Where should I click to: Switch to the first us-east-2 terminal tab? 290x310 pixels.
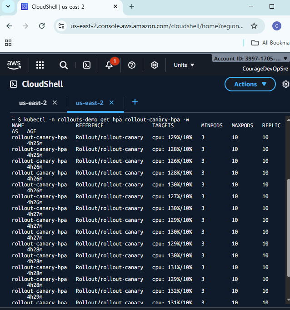pos(33,103)
